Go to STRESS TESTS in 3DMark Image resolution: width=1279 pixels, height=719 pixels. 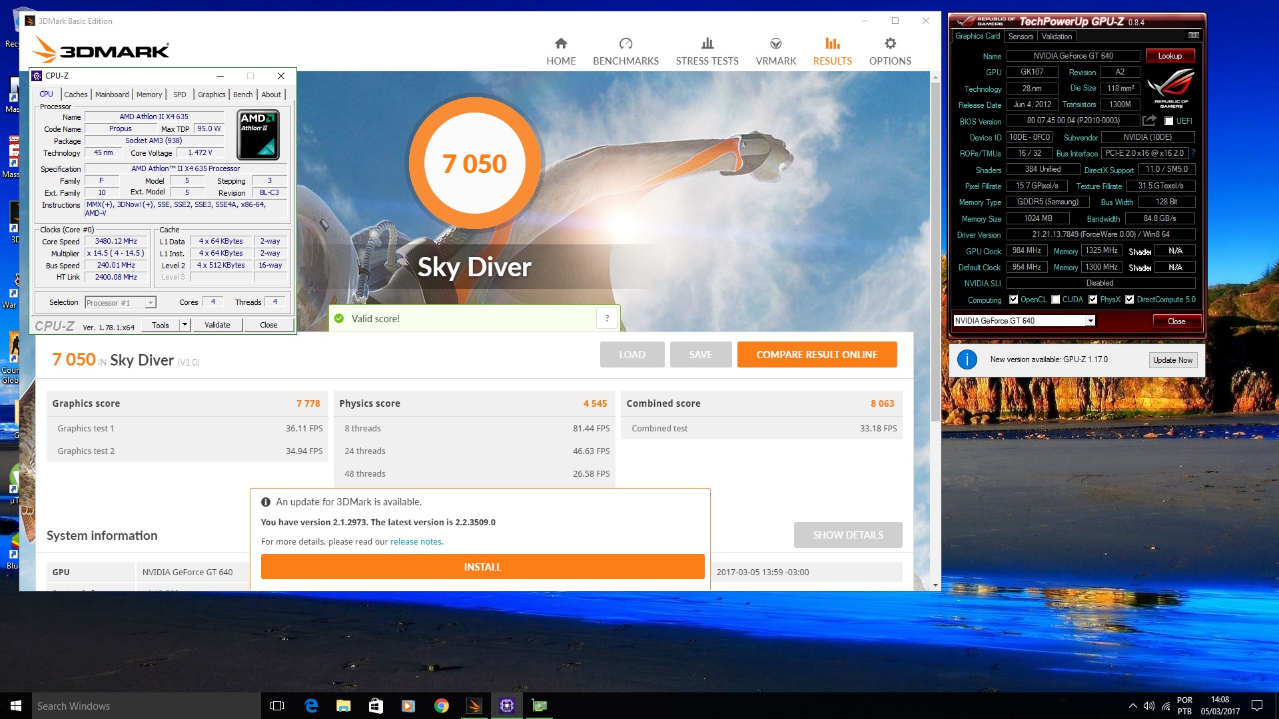click(707, 52)
